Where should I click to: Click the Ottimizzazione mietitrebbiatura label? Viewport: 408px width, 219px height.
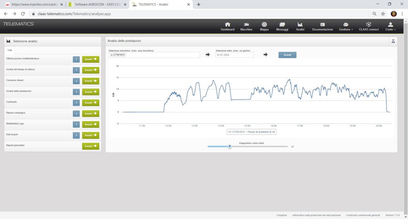pyautogui.click(x=23, y=59)
